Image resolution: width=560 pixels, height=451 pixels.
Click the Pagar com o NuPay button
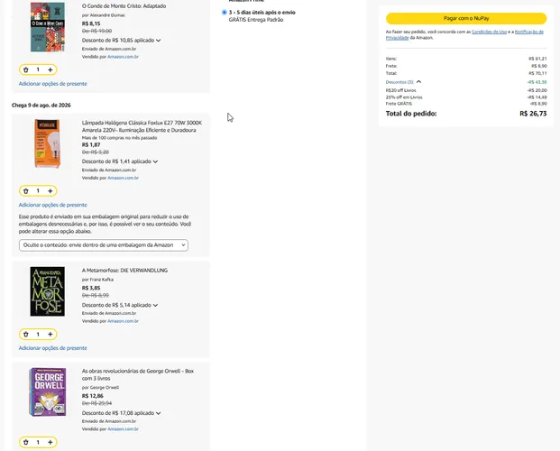click(466, 18)
